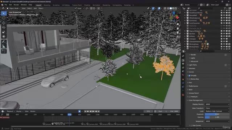Toggle auto keying record button

(x=79, y=112)
